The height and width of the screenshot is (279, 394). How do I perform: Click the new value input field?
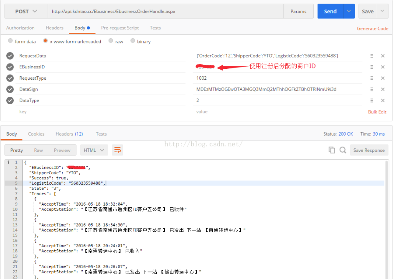(277, 112)
